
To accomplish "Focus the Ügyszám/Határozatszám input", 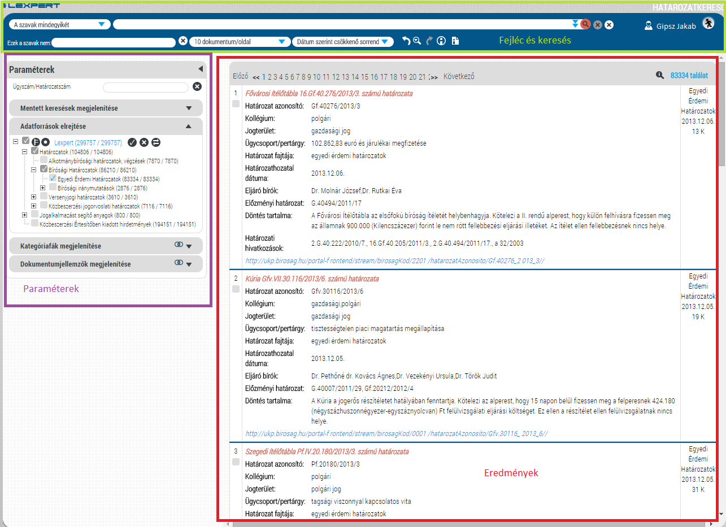I will [x=146, y=87].
